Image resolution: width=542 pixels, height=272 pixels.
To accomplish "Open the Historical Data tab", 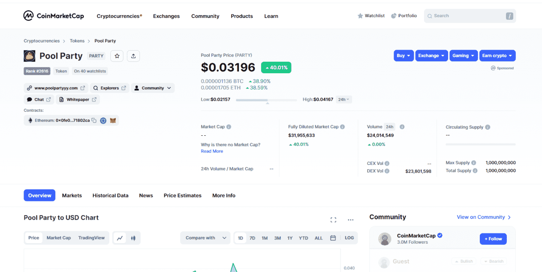I will (x=110, y=195).
